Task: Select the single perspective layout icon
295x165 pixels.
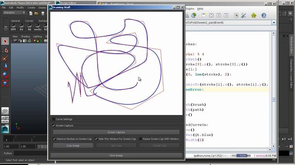Action: tap(5, 111)
